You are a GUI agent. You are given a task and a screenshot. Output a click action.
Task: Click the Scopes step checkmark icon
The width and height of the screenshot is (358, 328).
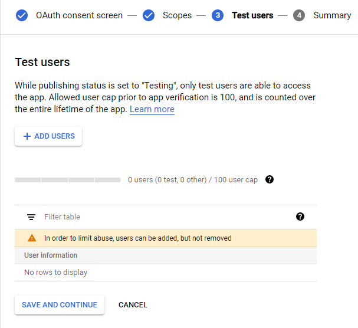coord(149,15)
